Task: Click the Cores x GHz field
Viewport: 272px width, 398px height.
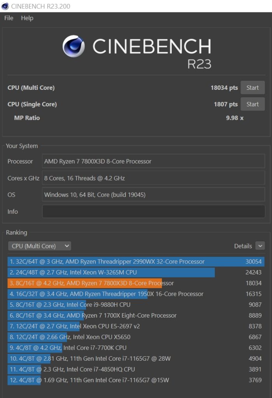Action: (x=153, y=178)
